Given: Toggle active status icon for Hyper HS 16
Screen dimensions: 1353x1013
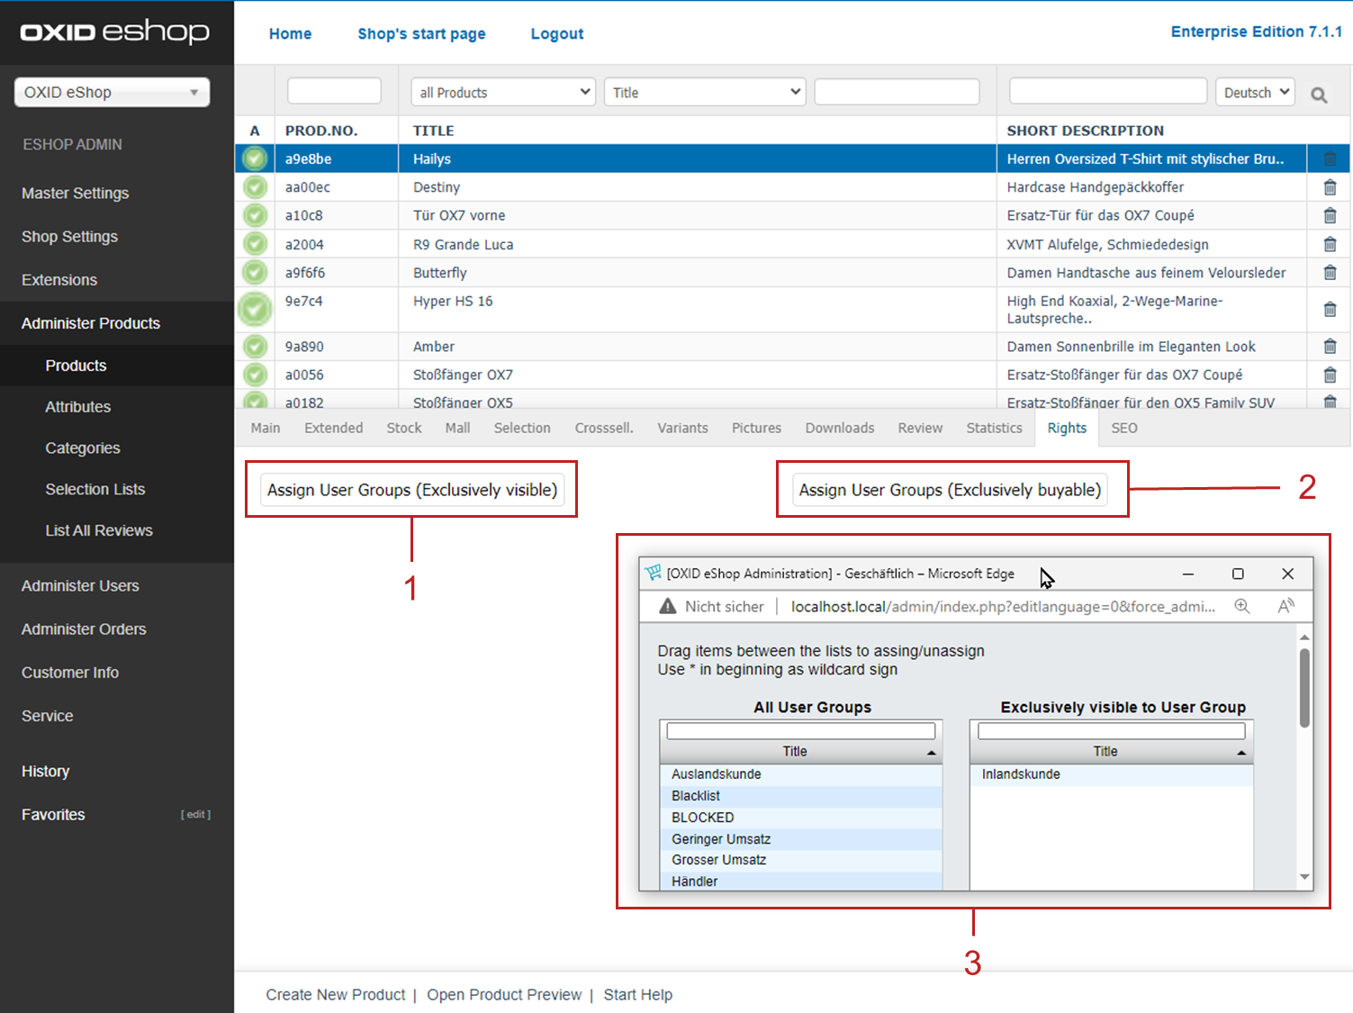Looking at the screenshot, I should coord(255,309).
